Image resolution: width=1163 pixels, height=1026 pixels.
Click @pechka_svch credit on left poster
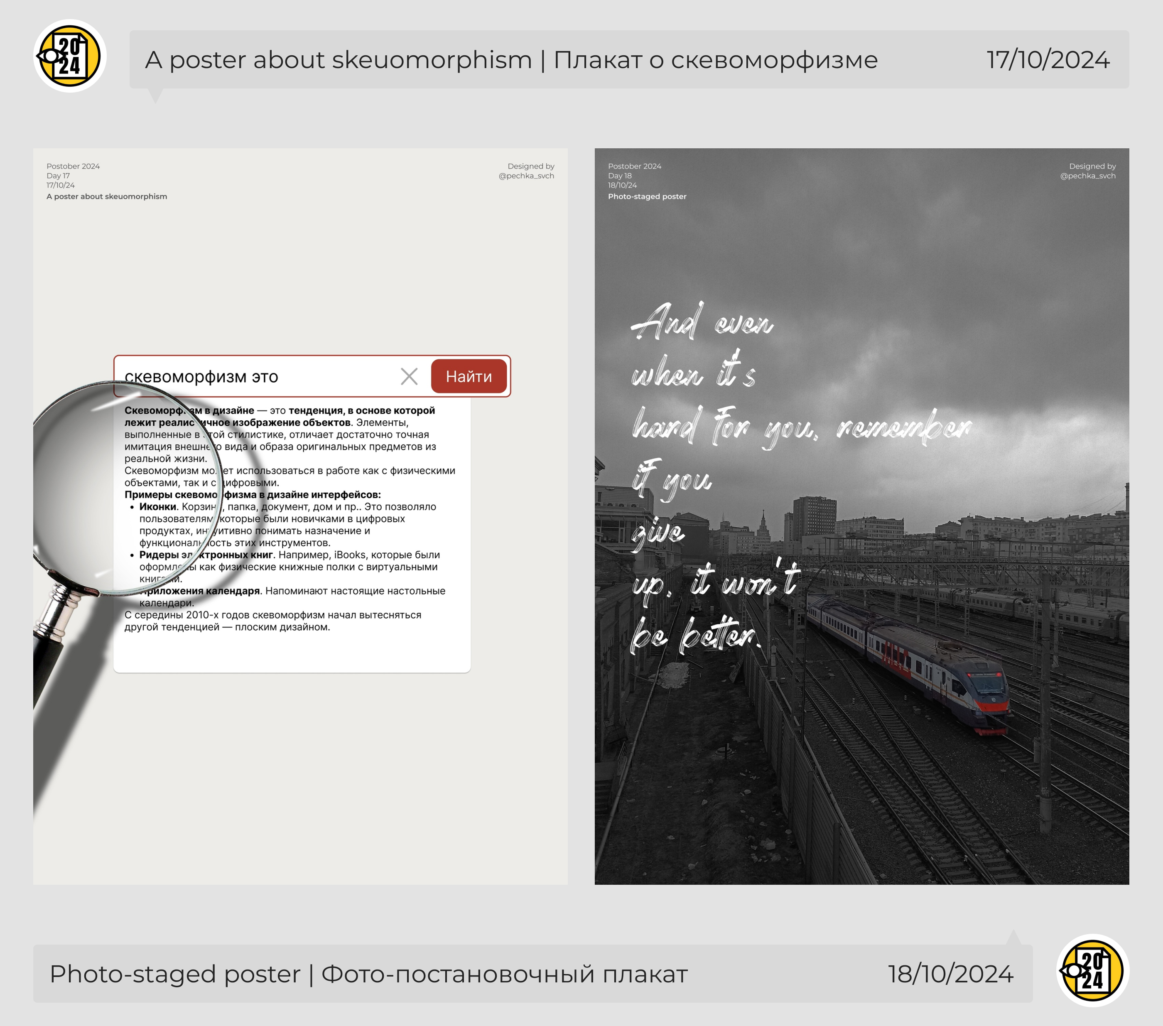pyautogui.click(x=526, y=176)
